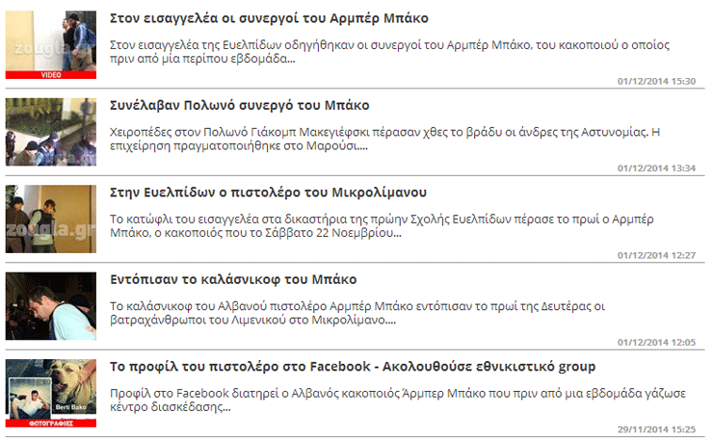
Task: Open headline 'Στην Ευελπίδων ο πιστολέρο του Μικρολίμανου'
Action: click(268, 192)
